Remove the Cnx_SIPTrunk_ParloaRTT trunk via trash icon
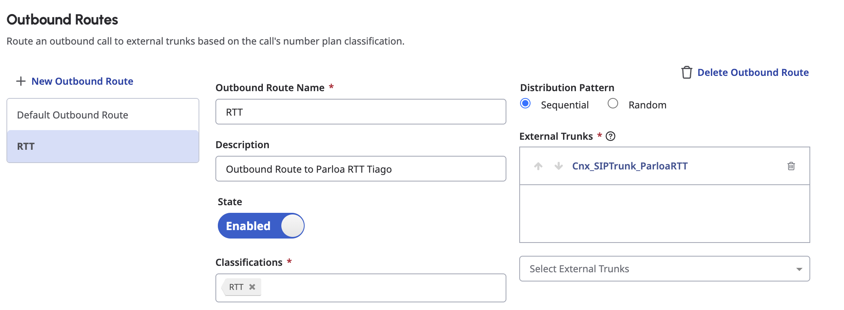Image resolution: width=844 pixels, height=310 pixels. [x=791, y=166]
